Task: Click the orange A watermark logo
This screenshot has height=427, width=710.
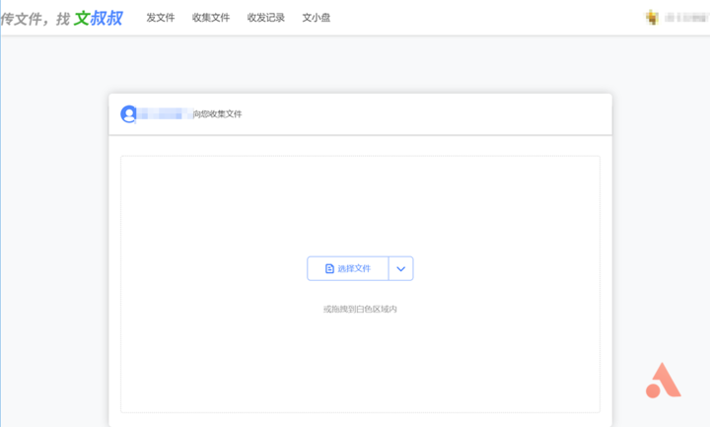Action: 664,381
